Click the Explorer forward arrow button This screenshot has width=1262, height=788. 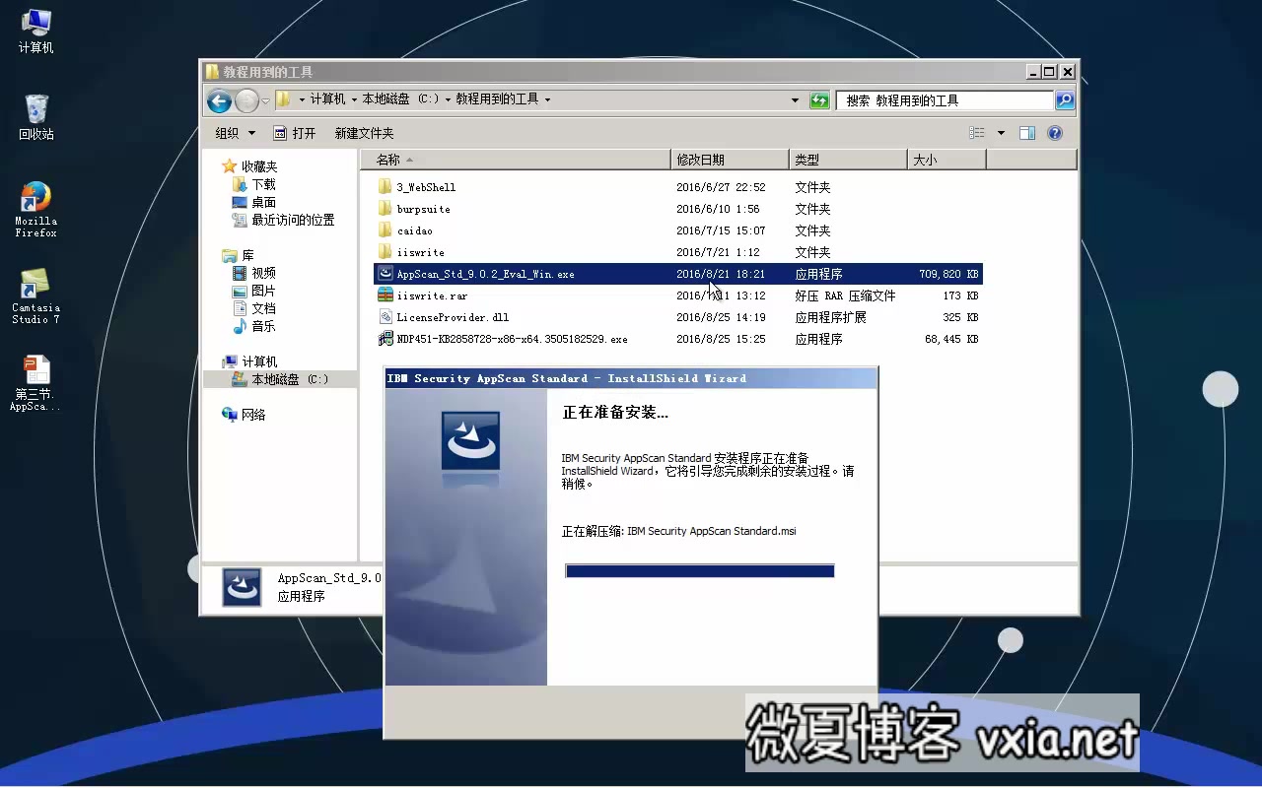pyautogui.click(x=246, y=100)
